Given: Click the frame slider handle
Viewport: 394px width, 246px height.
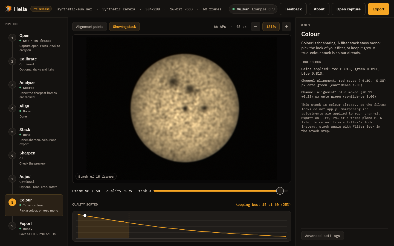Looking at the screenshot, I should pyautogui.click(x=280, y=191).
